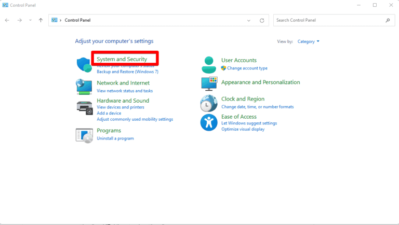Click the Search Control Panel field
This screenshot has width=399, height=225.
[327, 20]
